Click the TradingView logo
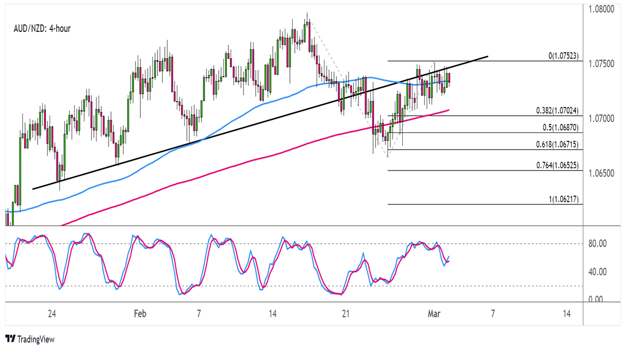This screenshot has width=626, height=352. pyautogui.click(x=29, y=339)
